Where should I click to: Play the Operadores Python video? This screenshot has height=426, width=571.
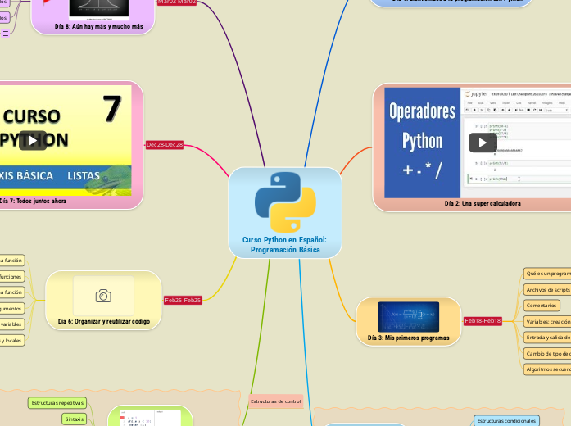coord(483,143)
